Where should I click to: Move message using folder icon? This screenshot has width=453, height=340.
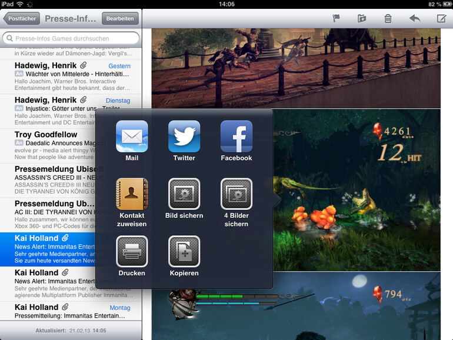362,18
